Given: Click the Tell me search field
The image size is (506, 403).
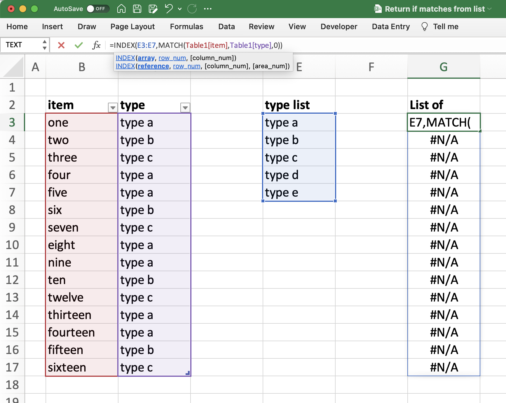Looking at the screenshot, I should (x=446, y=27).
